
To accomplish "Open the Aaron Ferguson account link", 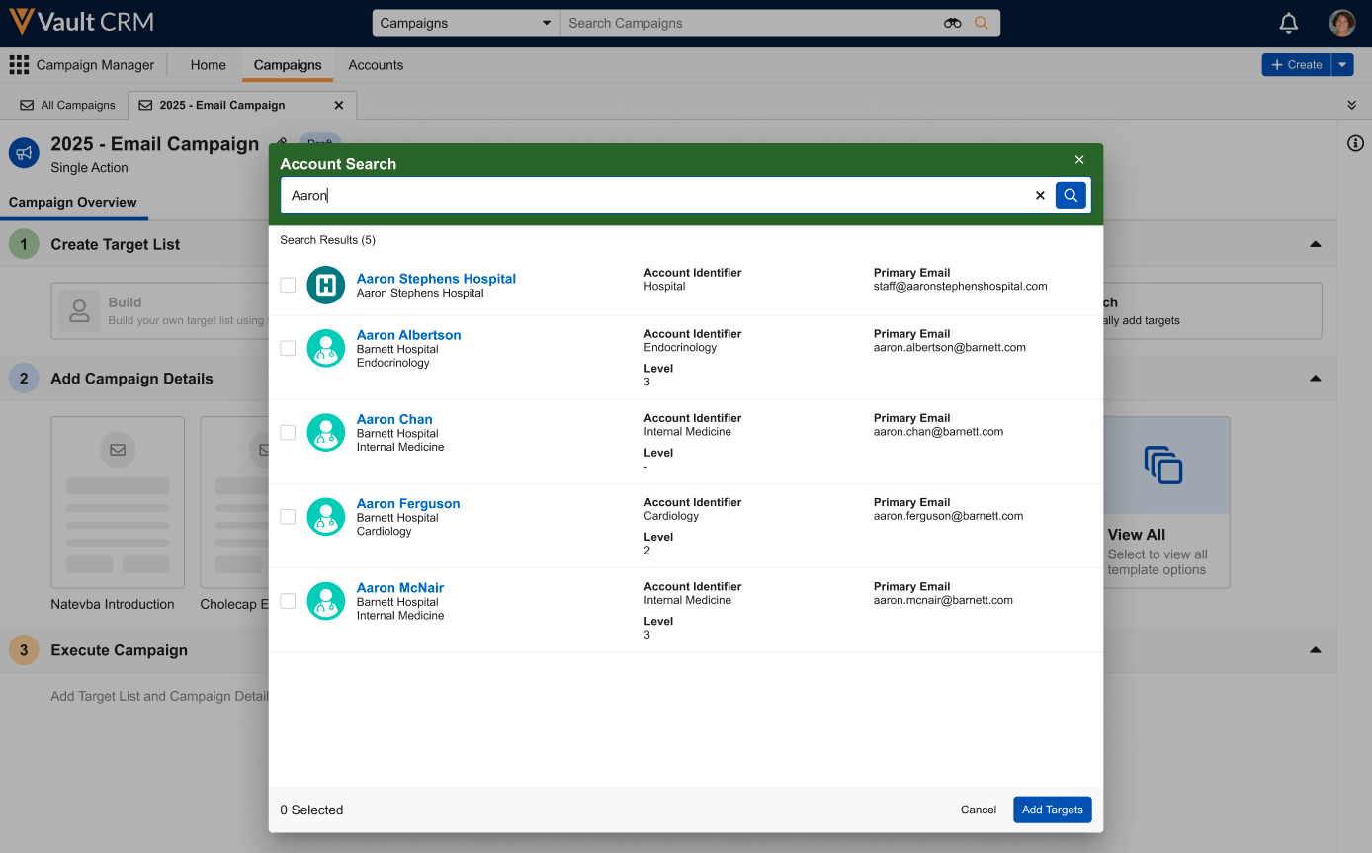I will tap(408, 503).
